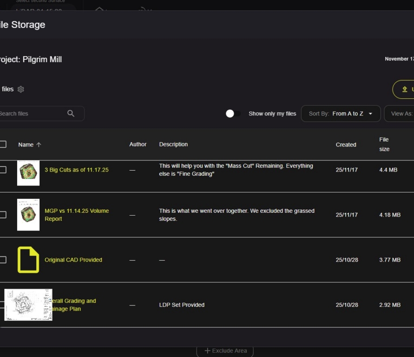This screenshot has height=357, width=414.
Task: Open the MGP vs 11.14.25 report thumbnail
Action: [28, 215]
